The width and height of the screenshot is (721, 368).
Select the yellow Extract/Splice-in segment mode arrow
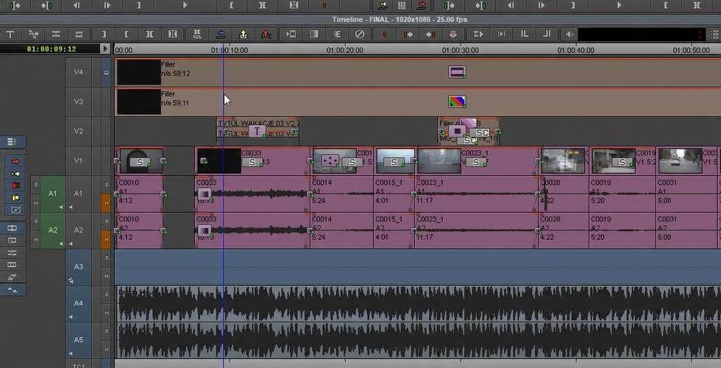point(15,174)
